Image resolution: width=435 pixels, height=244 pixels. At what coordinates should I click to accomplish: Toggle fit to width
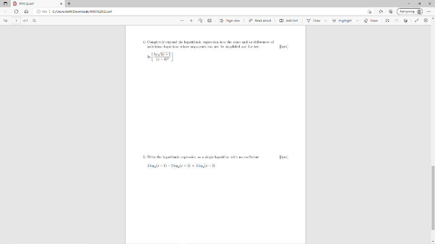(209, 20)
